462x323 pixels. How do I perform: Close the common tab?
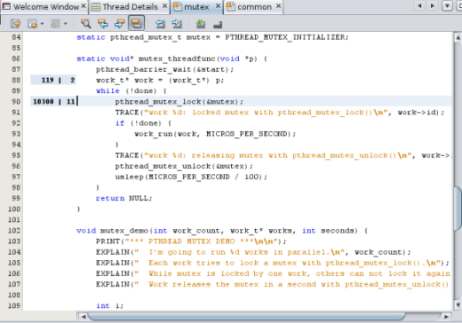tap(278, 6)
